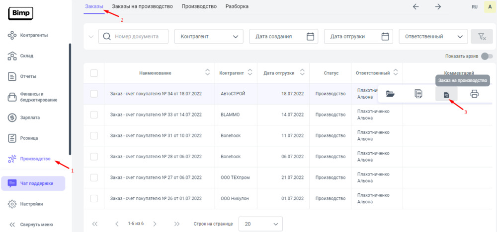Open the Склад section in the sidebar
This screenshot has width=497, height=232.
coord(27,56)
